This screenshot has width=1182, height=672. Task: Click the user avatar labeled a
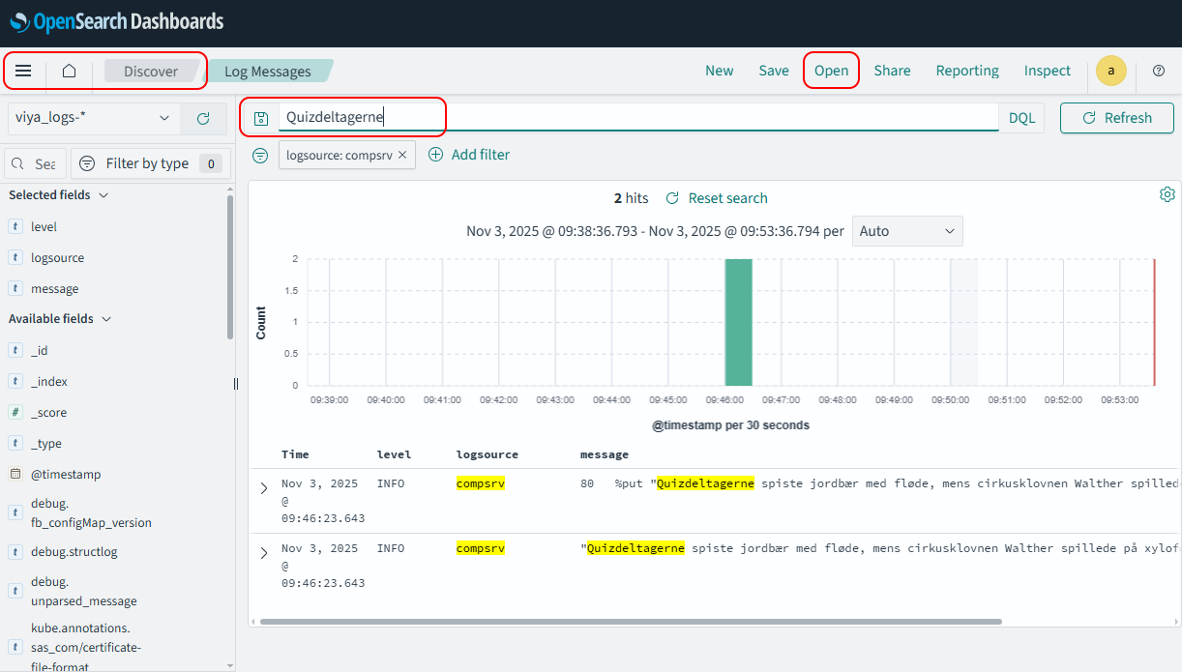tap(1110, 71)
